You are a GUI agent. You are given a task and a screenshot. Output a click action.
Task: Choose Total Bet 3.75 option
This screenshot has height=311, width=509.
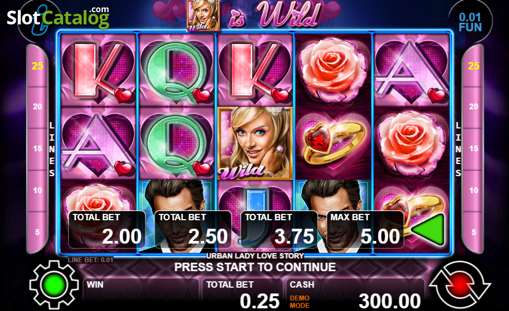[x=279, y=229]
